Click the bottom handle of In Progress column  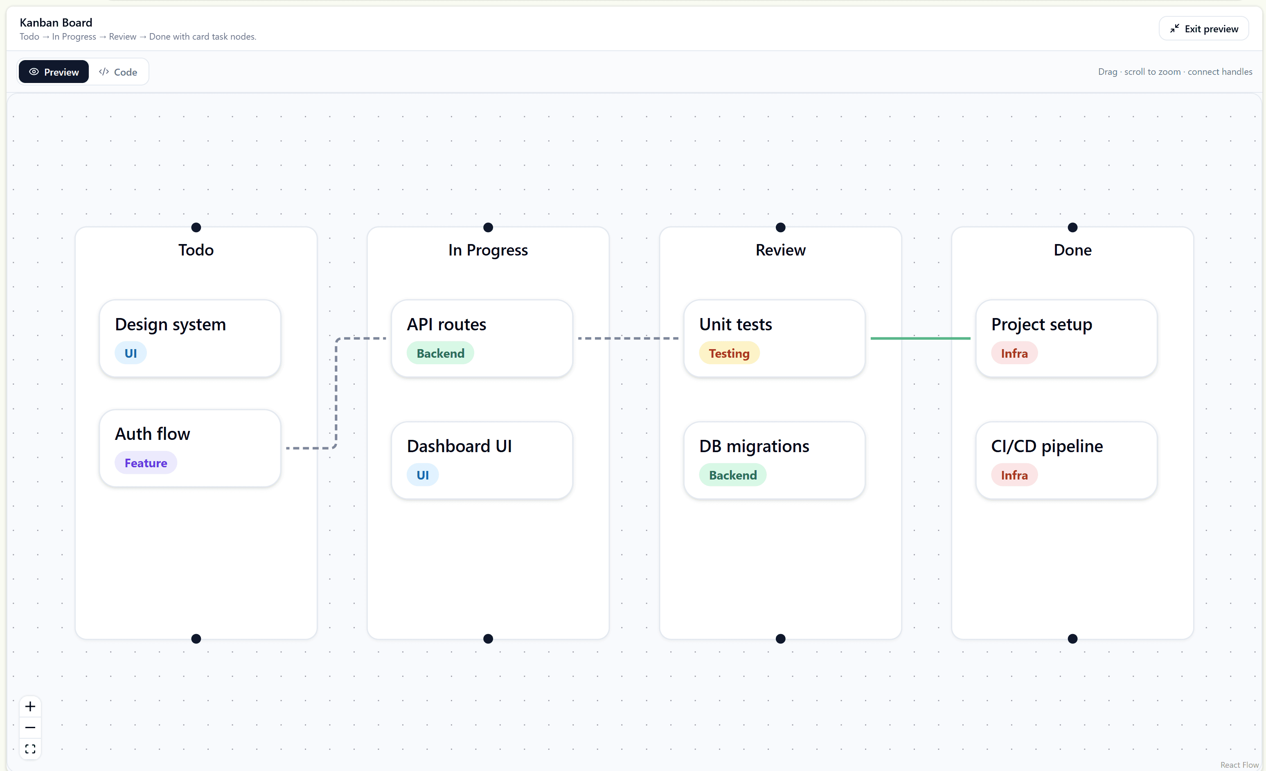point(488,639)
